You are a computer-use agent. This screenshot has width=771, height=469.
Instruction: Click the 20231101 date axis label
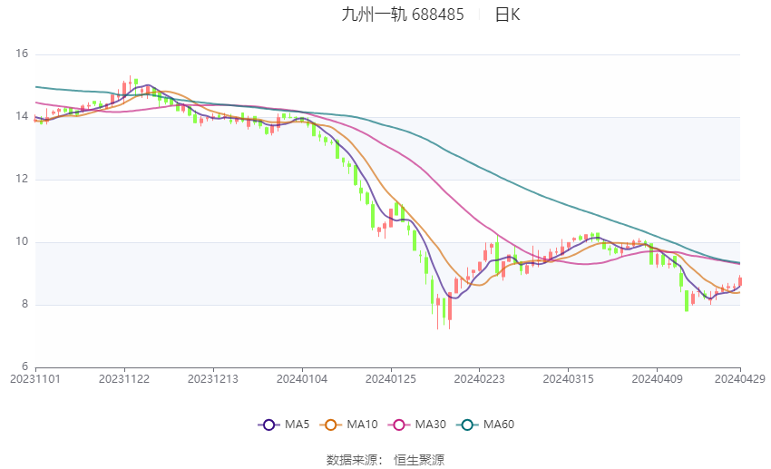click(35, 379)
